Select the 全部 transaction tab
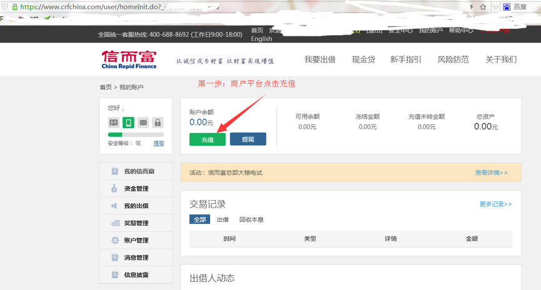The width and height of the screenshot is (541, 290). [x=200, y=219]
